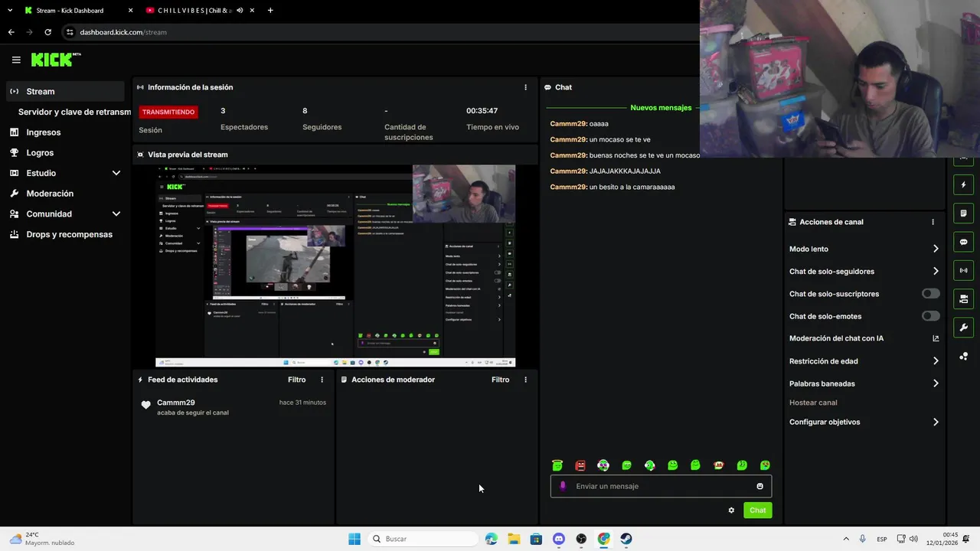Reload the page

coord(47,32)
